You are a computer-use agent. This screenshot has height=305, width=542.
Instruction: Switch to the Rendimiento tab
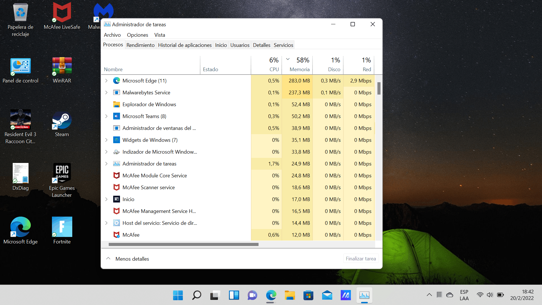[140, 45]
